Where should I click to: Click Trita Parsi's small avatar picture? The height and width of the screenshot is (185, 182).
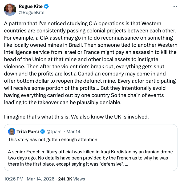point(11,132)
